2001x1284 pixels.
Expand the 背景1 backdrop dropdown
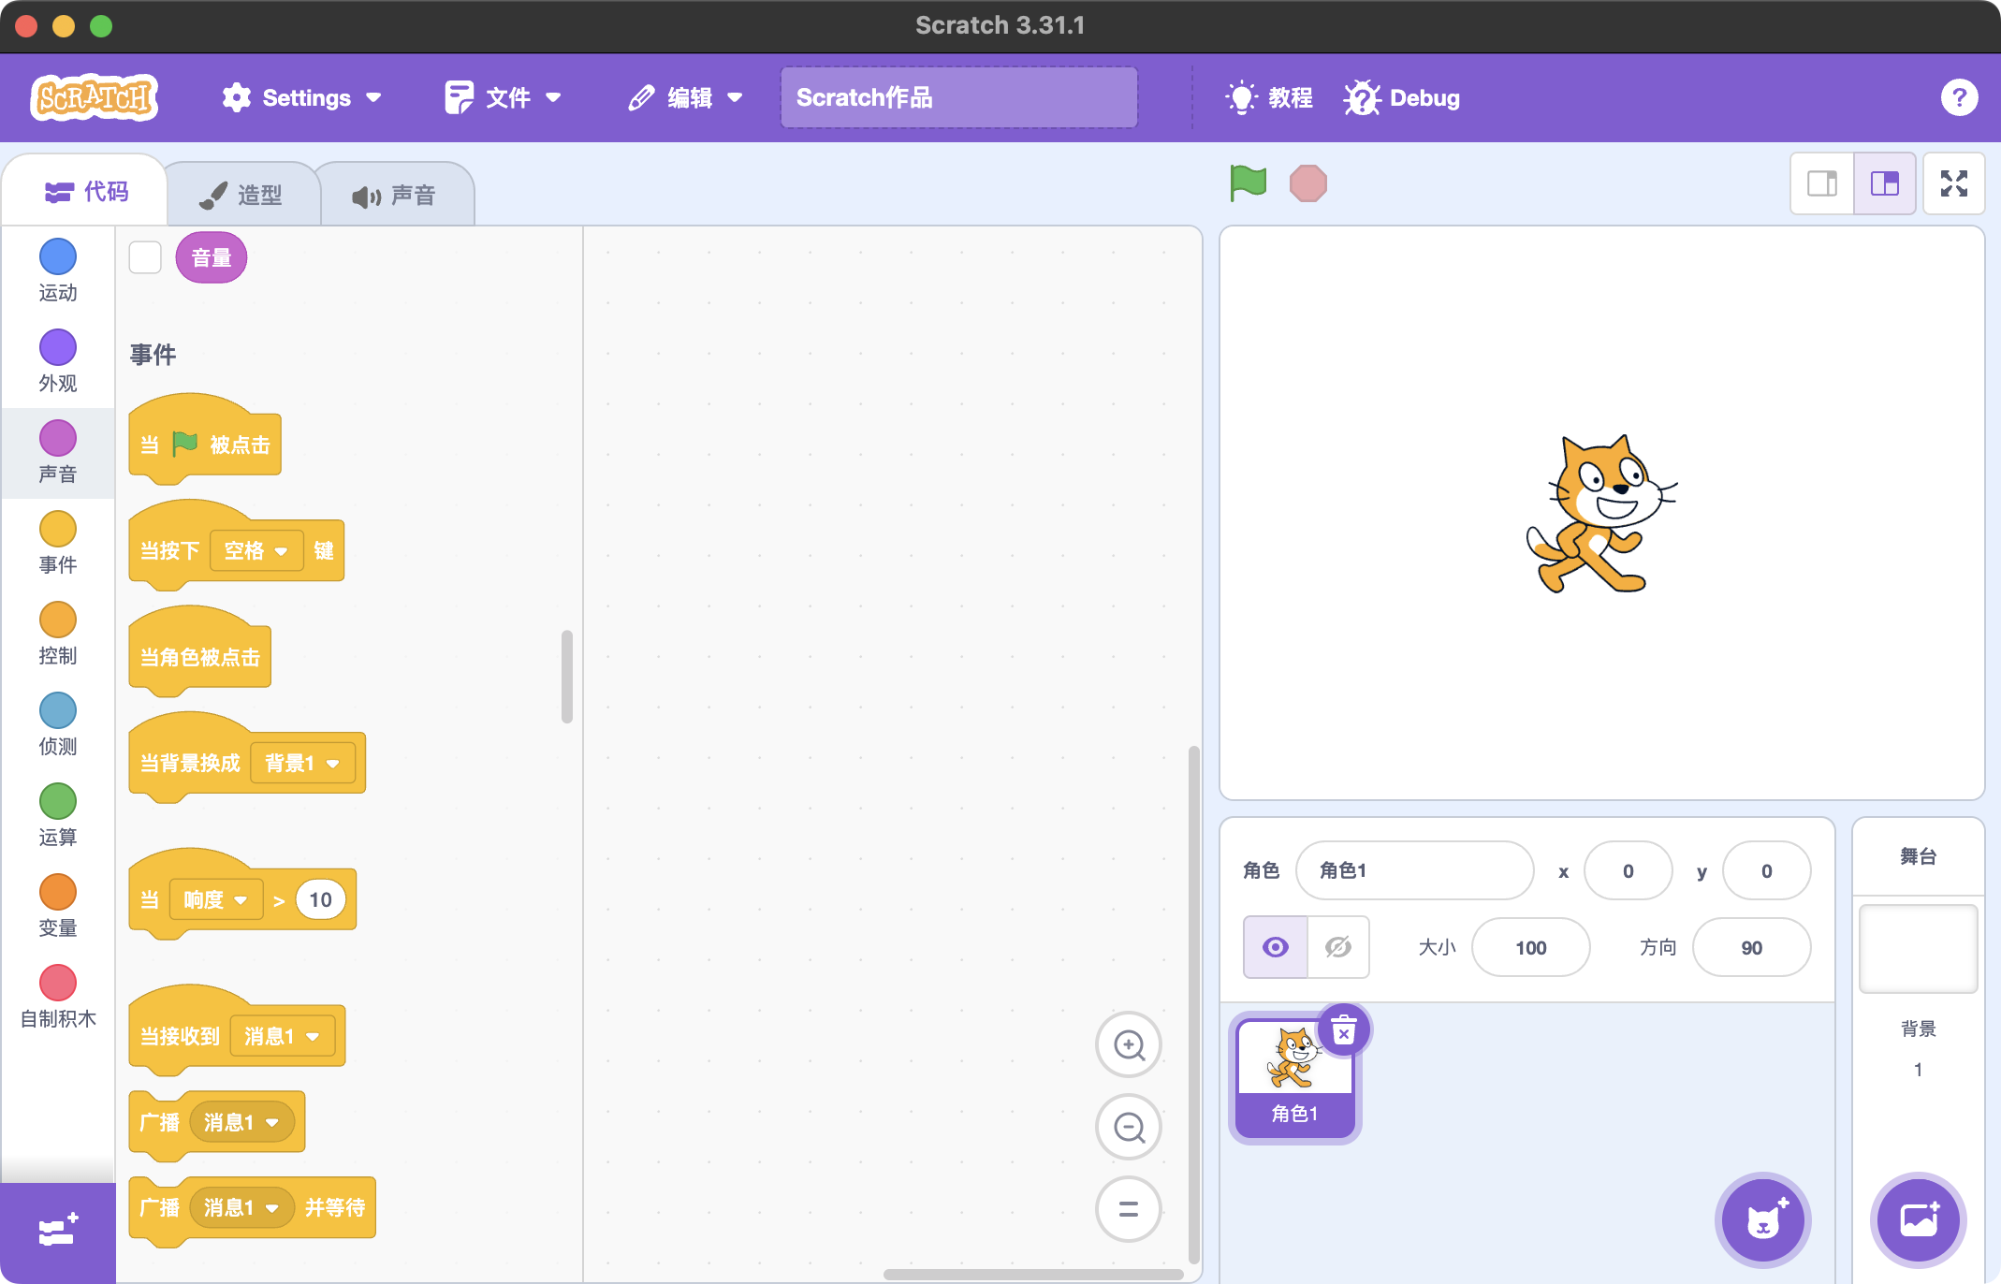pyautogui.click(x=301, y=763)
